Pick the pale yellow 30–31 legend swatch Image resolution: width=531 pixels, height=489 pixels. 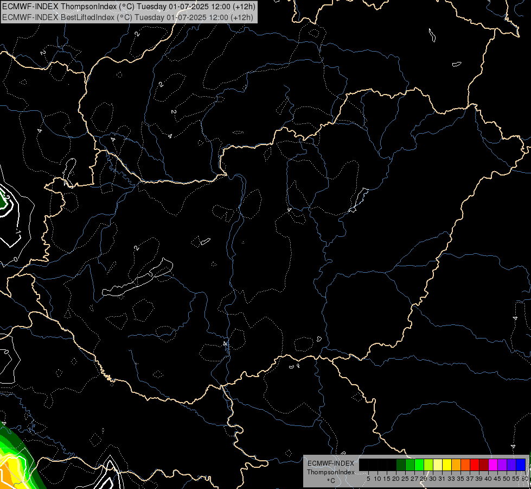pyautogui.click(x=438, y=465)
